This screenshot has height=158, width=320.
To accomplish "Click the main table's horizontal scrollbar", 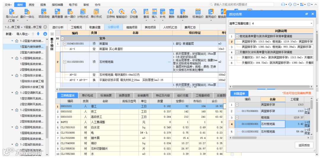I will (x=122, y=89).
